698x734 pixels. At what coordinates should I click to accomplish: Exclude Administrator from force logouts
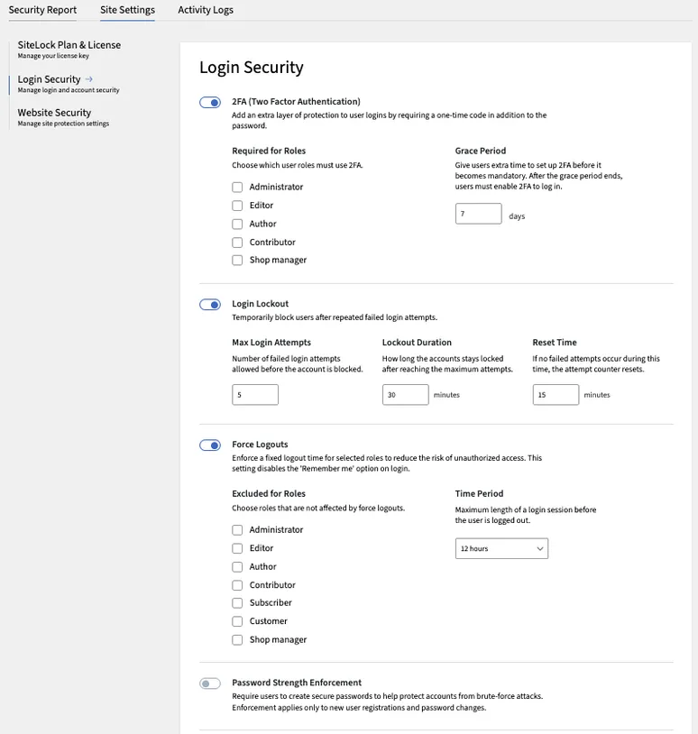(237, 529)
